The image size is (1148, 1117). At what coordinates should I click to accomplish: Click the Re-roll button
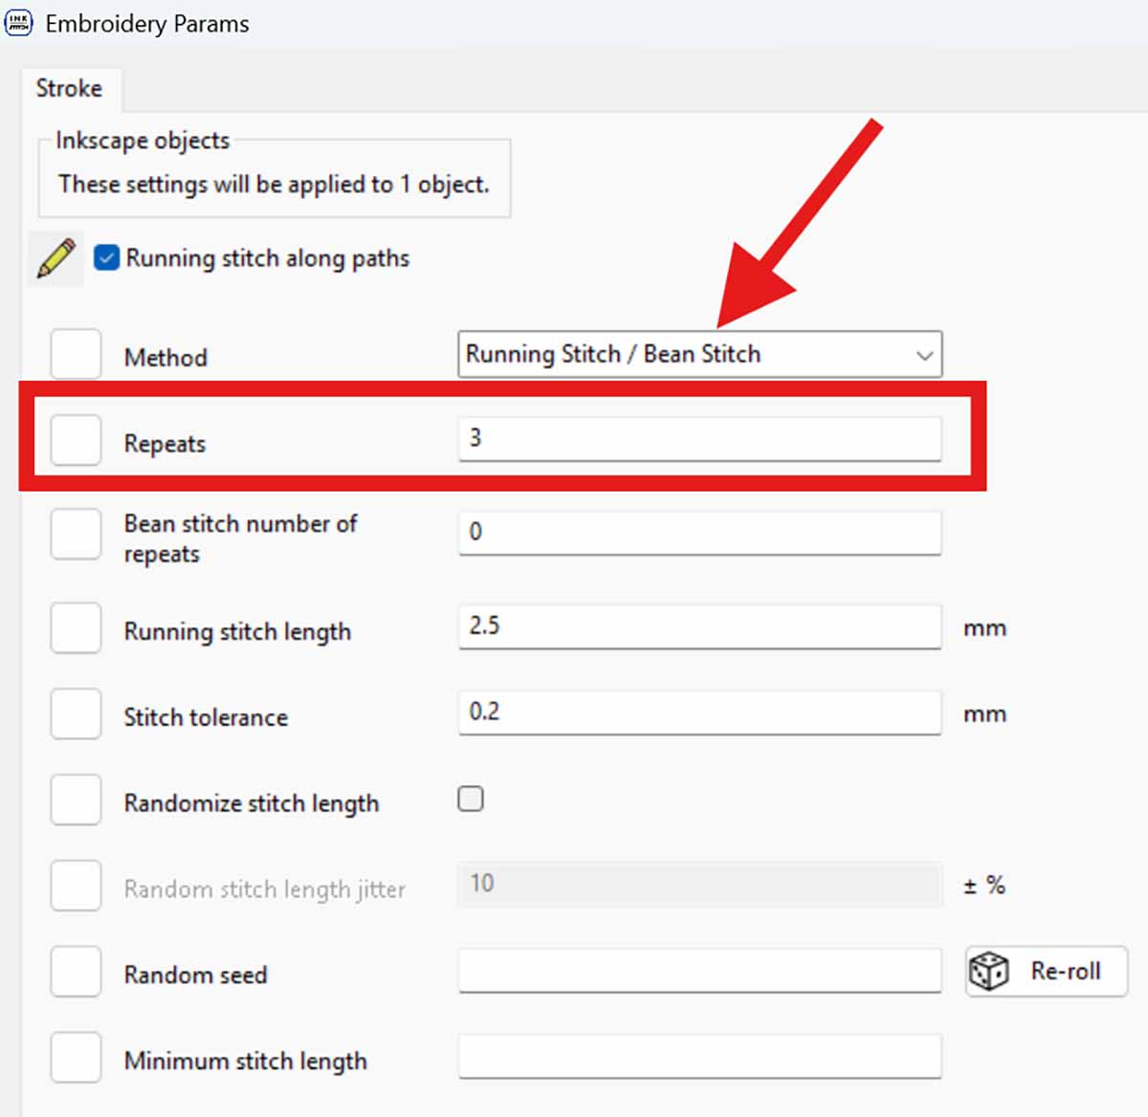click(1047, 972)
